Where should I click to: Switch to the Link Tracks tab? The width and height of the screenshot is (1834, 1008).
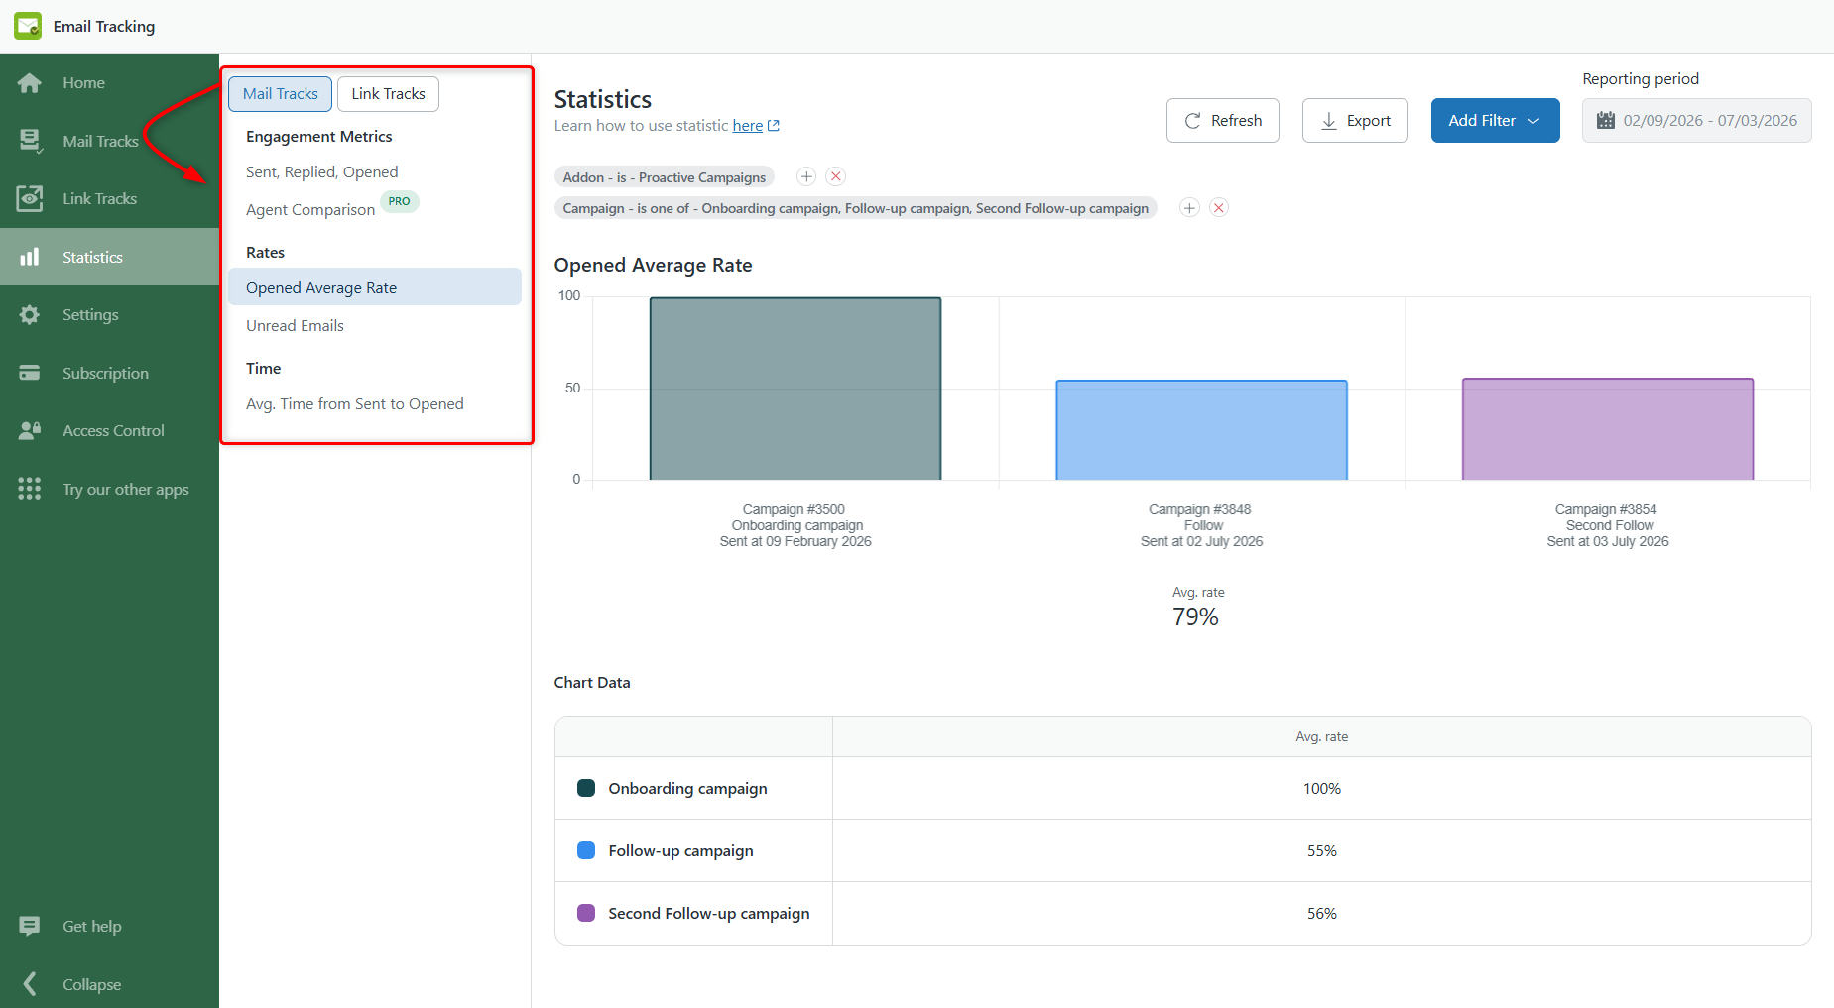(388, 94)
